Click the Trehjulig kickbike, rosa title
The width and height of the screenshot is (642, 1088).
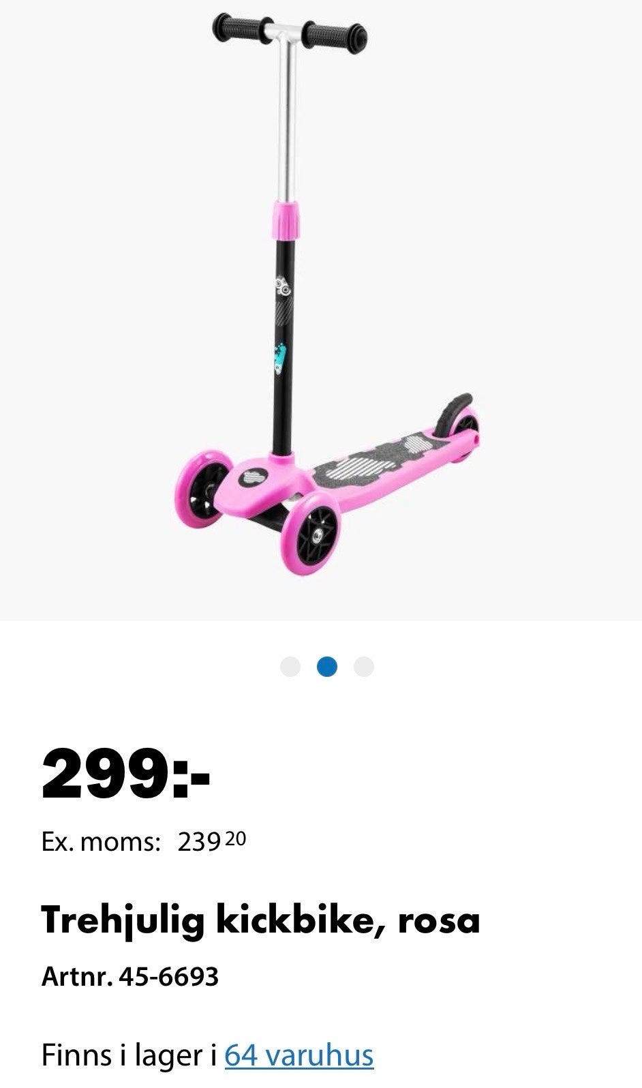(261, 920)
